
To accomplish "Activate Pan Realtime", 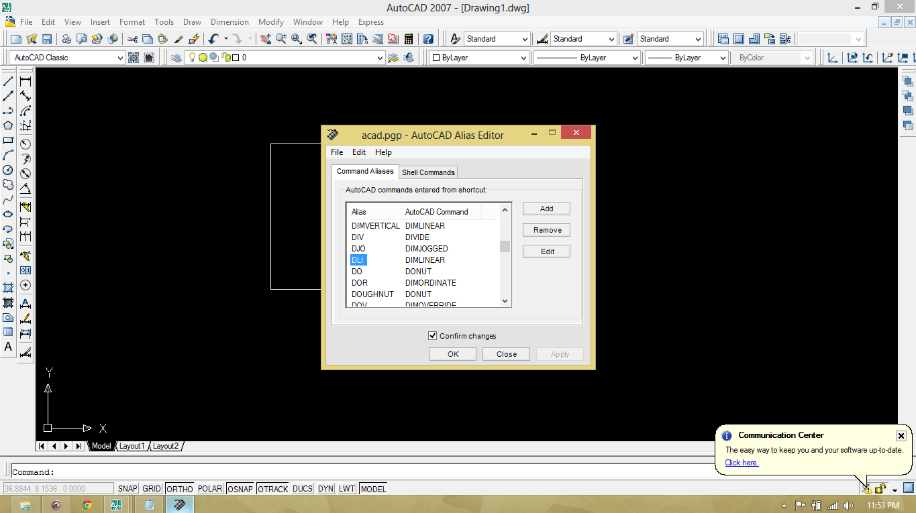I will tap(265, 39).
